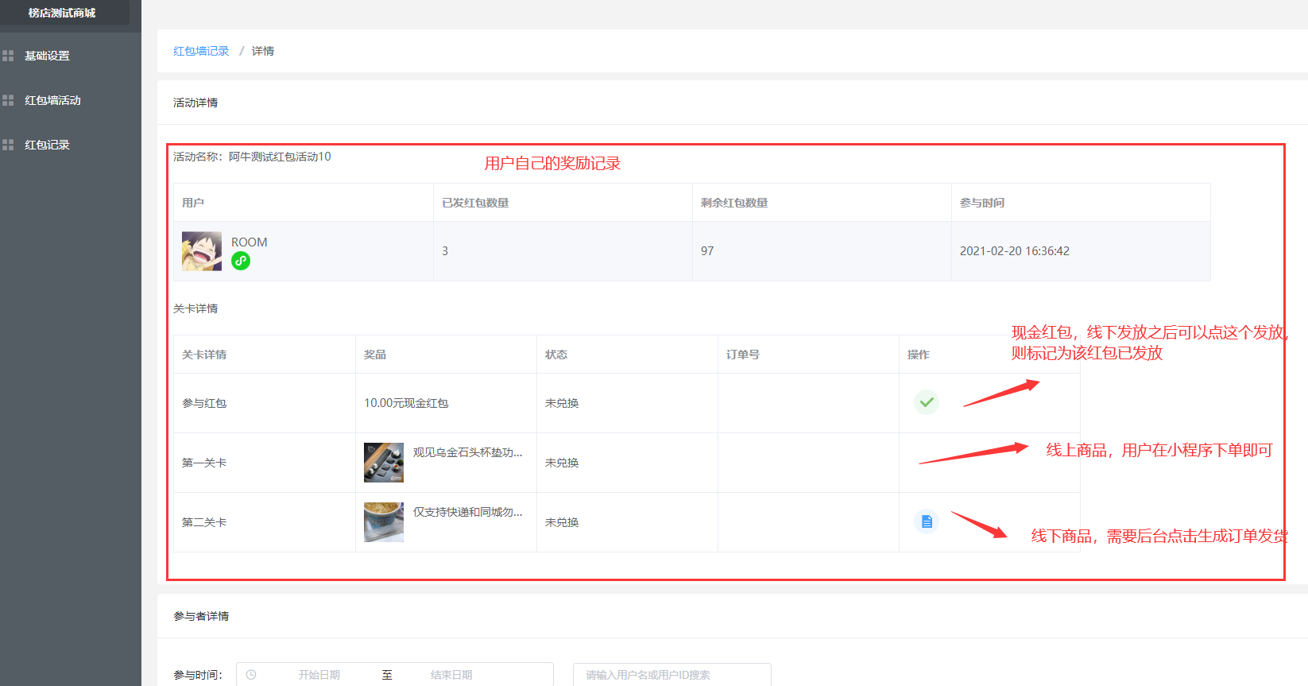Click the grid icon beside 红包墙活动
Viewport: 1308px width, 686px height.
click(x=8, y=100)
